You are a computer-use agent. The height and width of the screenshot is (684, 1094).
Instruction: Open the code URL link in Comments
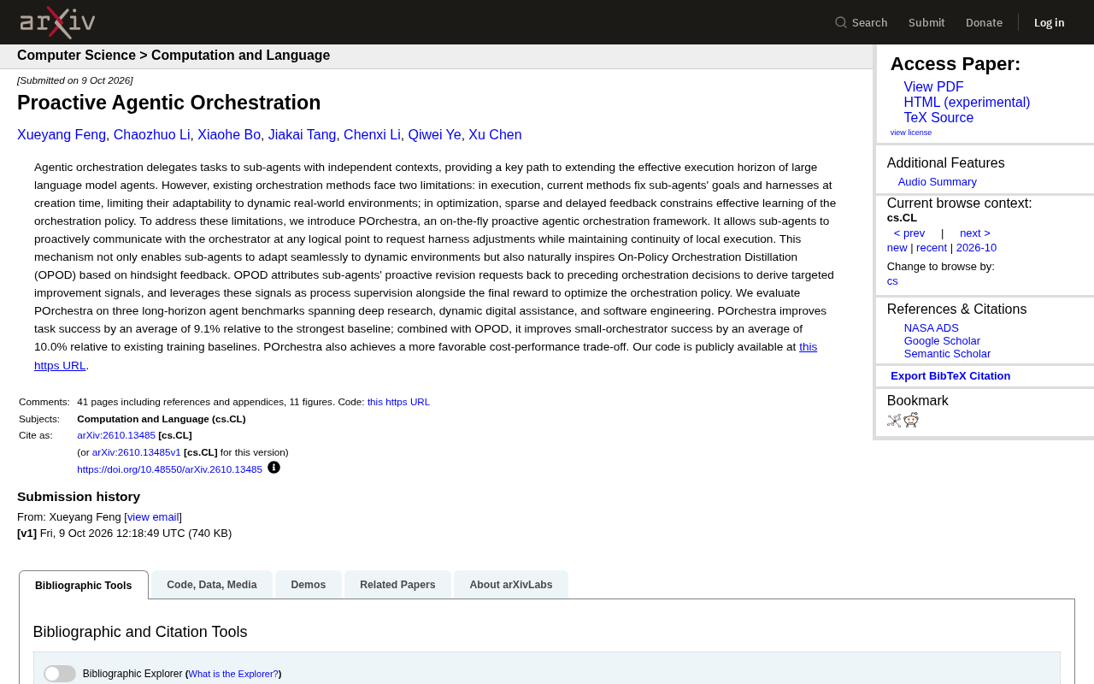[398, 402]
